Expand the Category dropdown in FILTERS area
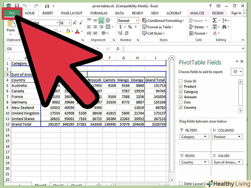Image resolution: width=251 pixels, height=188 pixels. [205, 137]
